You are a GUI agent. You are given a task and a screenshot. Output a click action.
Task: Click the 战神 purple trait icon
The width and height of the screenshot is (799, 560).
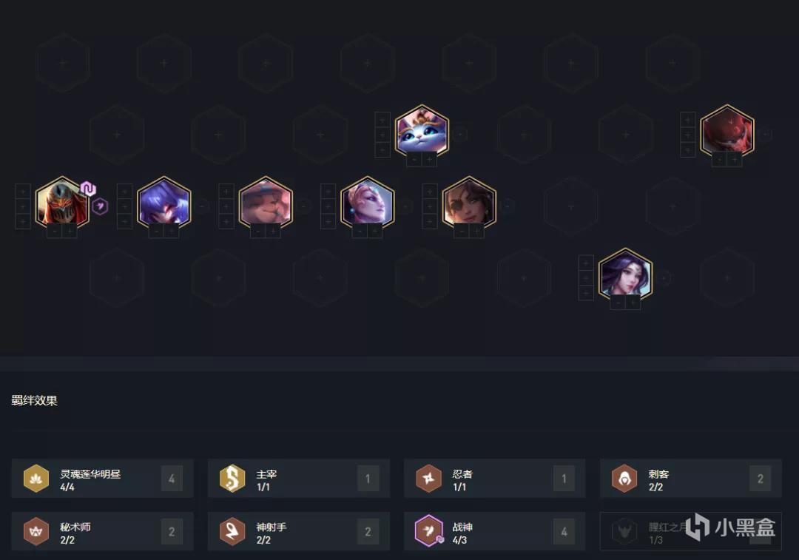tap(429, 531)
